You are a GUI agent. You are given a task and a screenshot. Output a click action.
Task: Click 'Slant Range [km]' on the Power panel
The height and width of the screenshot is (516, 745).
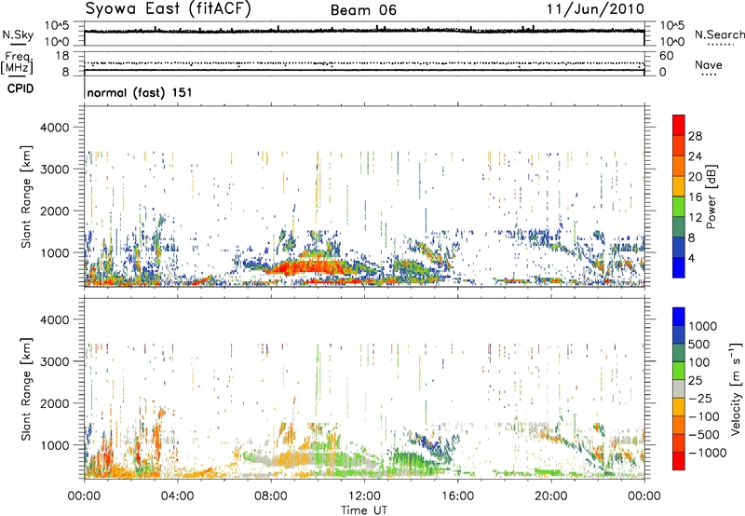tap(26, 197)
